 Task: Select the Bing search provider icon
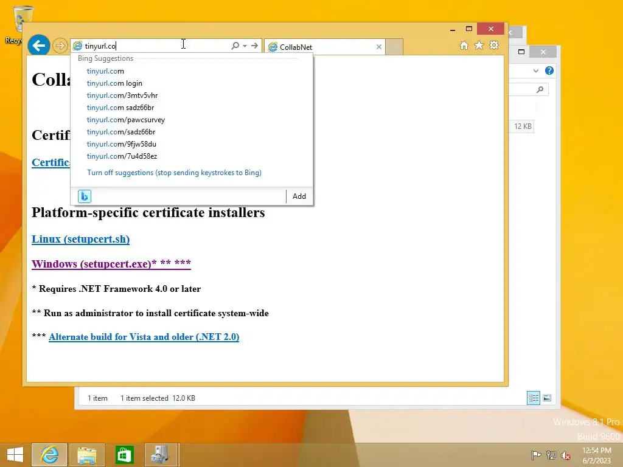(84, 196)
